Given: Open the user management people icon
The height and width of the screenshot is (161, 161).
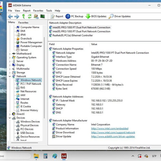Looking at the screenshot, I should click(36, 16).
